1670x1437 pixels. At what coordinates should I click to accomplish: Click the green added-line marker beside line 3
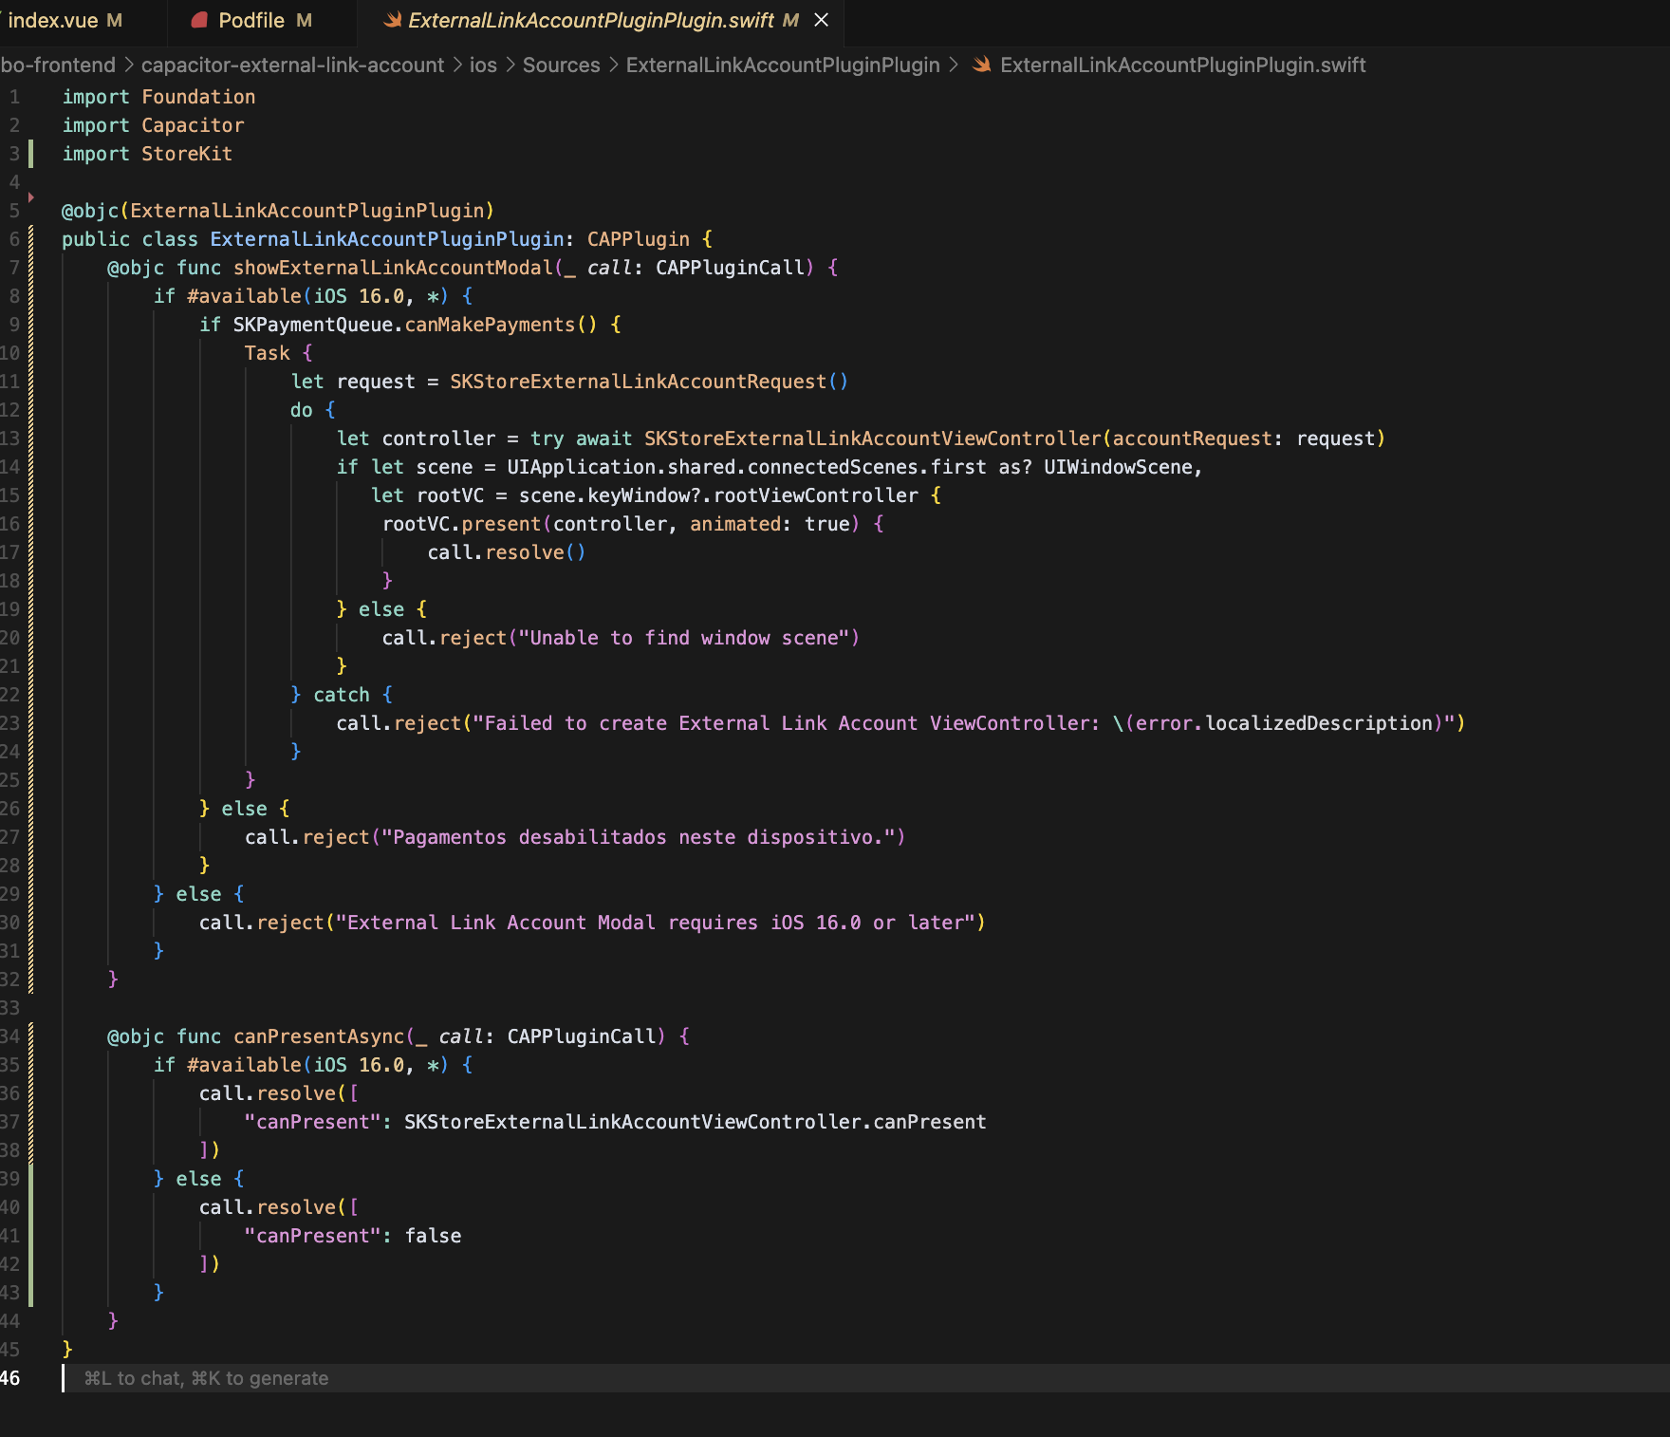pos(30,154)
